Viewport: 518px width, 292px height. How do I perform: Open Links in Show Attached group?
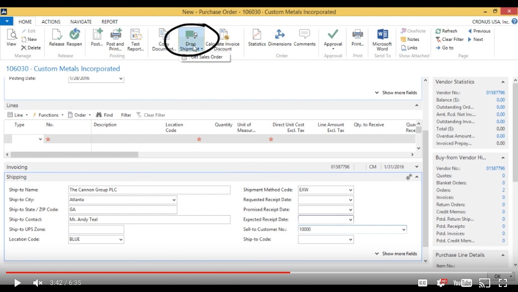409,47
